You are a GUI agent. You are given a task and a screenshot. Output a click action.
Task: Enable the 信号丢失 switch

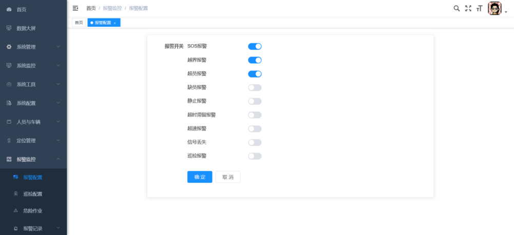pos(255,143)
